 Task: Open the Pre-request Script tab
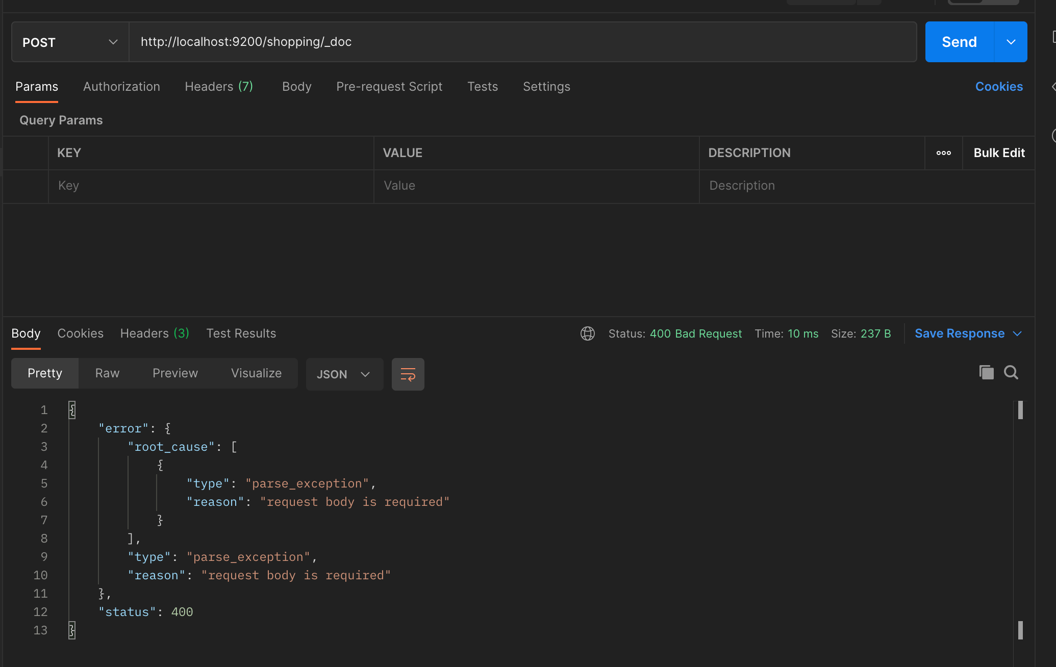[x=389, y=87]
